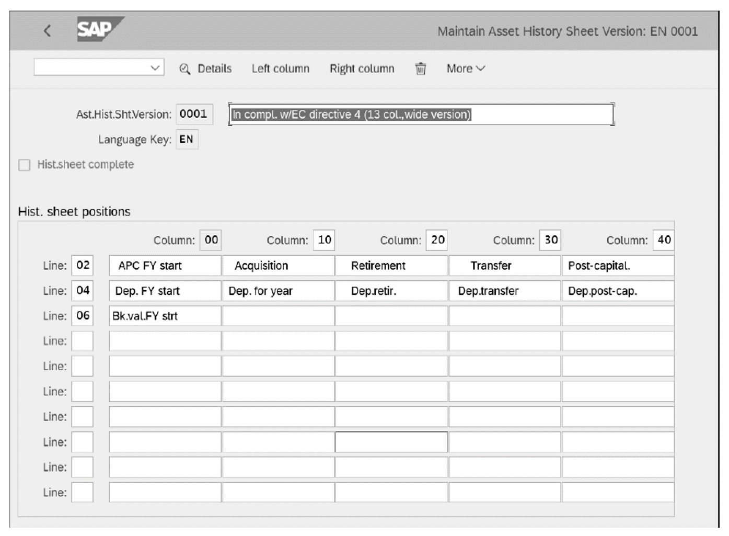
Task: Select the Bk.val.FY strt cell on Line 06
Action: pyautogui.click(x=164, y=316)
